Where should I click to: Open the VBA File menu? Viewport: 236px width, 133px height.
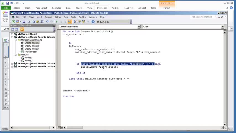click(x=18, y=17)
